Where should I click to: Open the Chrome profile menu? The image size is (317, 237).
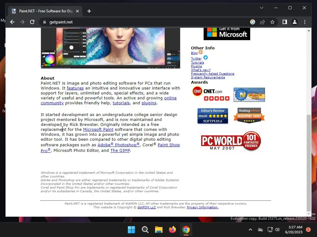point(295,22)
